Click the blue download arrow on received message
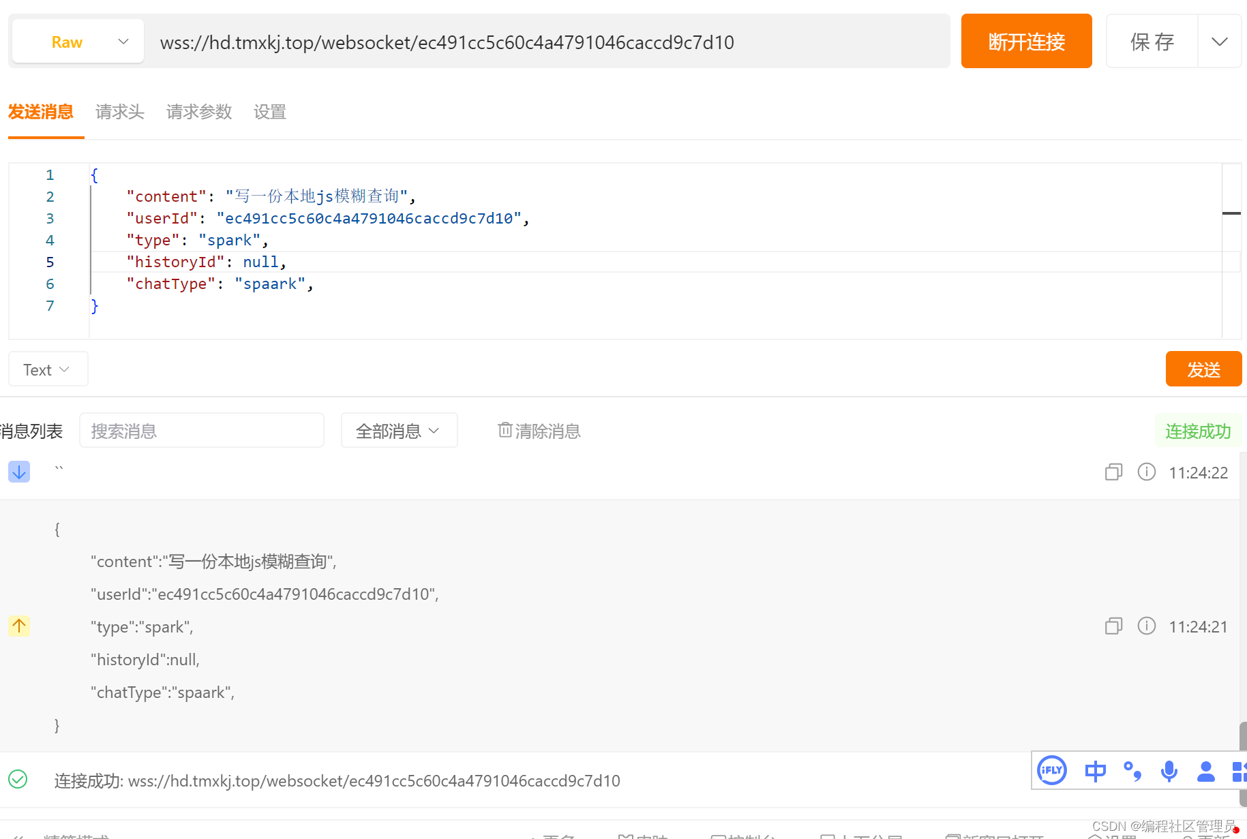The height and width of the screenshot is (839, 1247). pyautogui.click(x=18, y=471)
